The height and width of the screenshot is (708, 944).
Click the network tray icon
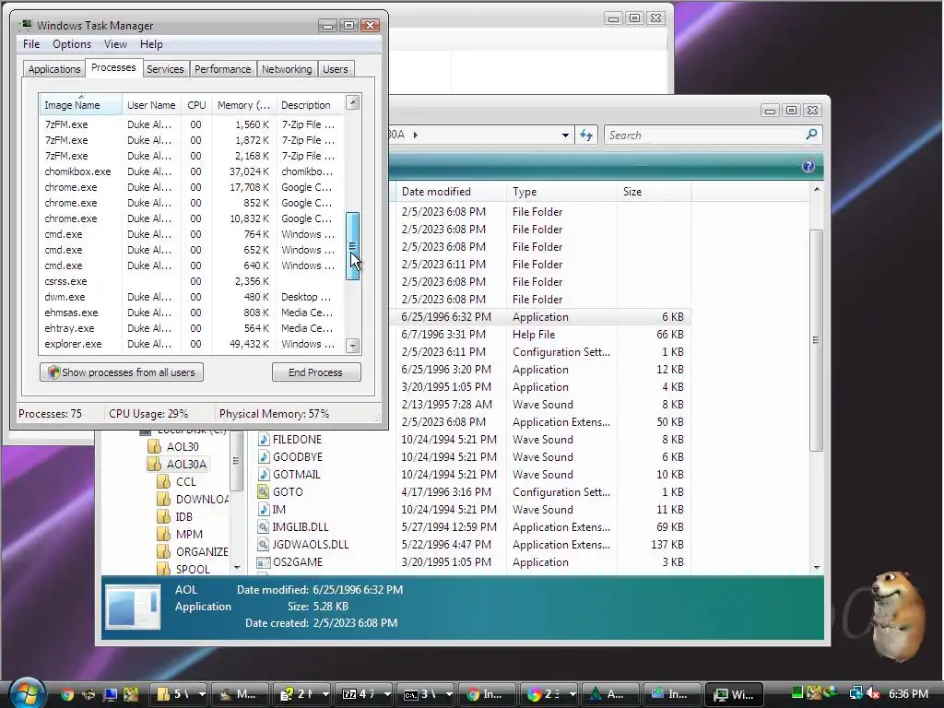(855, 693)
